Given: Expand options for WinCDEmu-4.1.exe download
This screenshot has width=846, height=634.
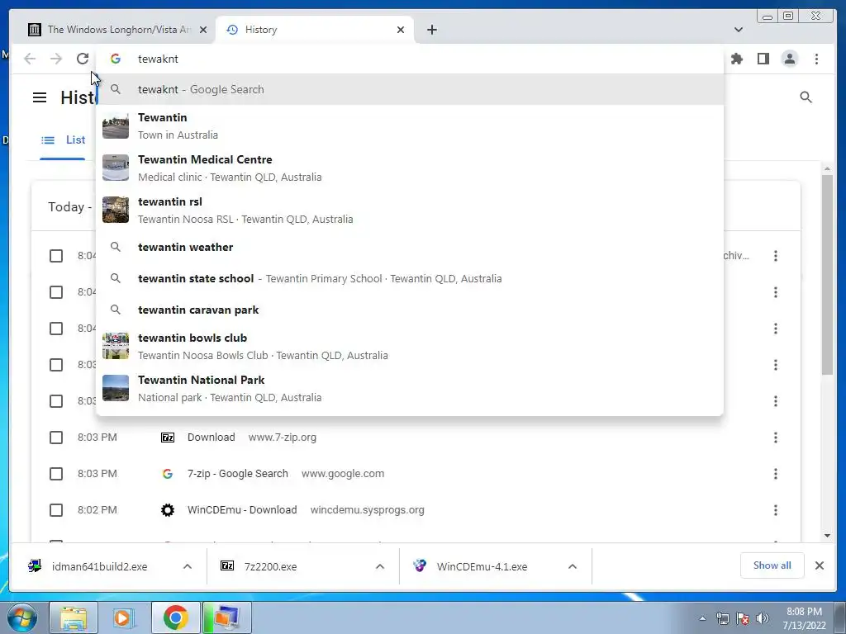Looking at the screenshot, I should tap(573, 566).
